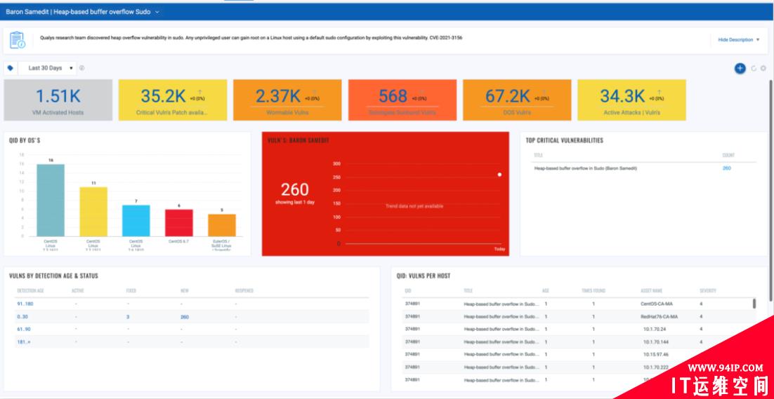
Task: Click the white trend data point on chart
Action: 499,175
